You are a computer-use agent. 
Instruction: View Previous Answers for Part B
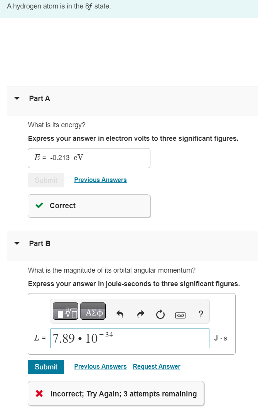pos(100,366)
